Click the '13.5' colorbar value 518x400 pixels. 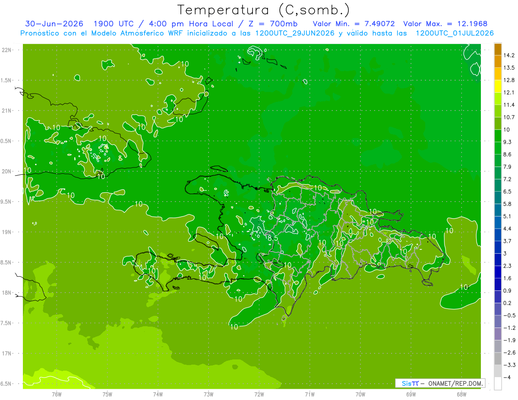pos(509,68)
